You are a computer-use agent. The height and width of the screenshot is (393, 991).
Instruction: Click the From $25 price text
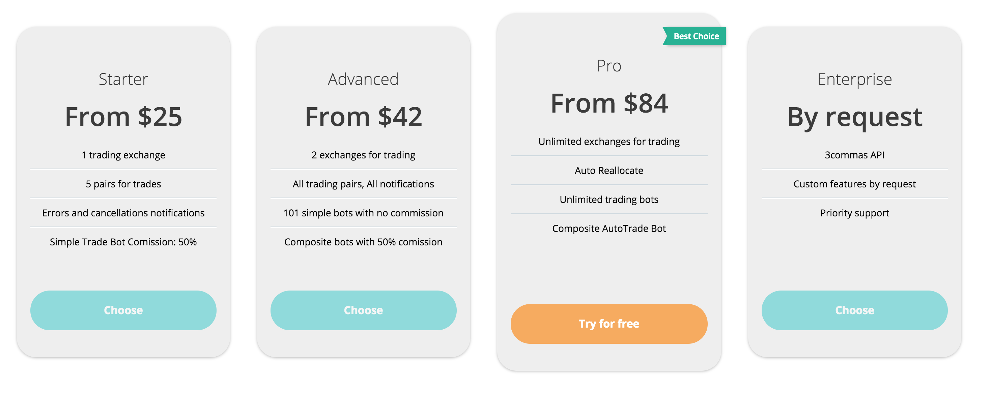(x=123, y=117)
